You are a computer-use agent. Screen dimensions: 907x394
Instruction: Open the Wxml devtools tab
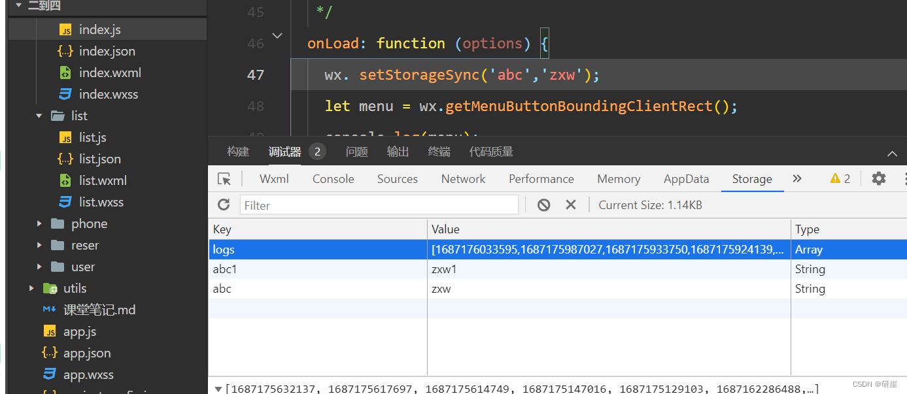coord(274,179)
